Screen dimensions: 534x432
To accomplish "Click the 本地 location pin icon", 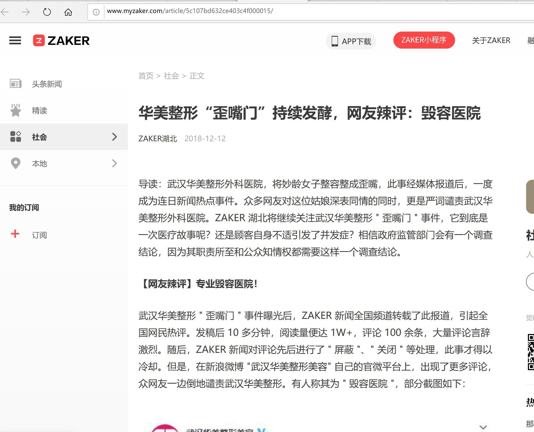I will coord(15,163).
